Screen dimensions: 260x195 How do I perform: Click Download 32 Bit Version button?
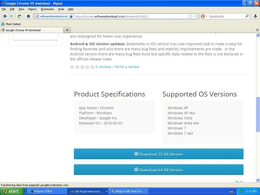click(x=158, y=154)
